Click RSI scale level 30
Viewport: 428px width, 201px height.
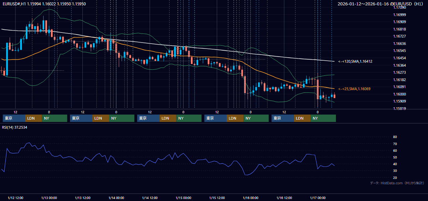point(395,171)
